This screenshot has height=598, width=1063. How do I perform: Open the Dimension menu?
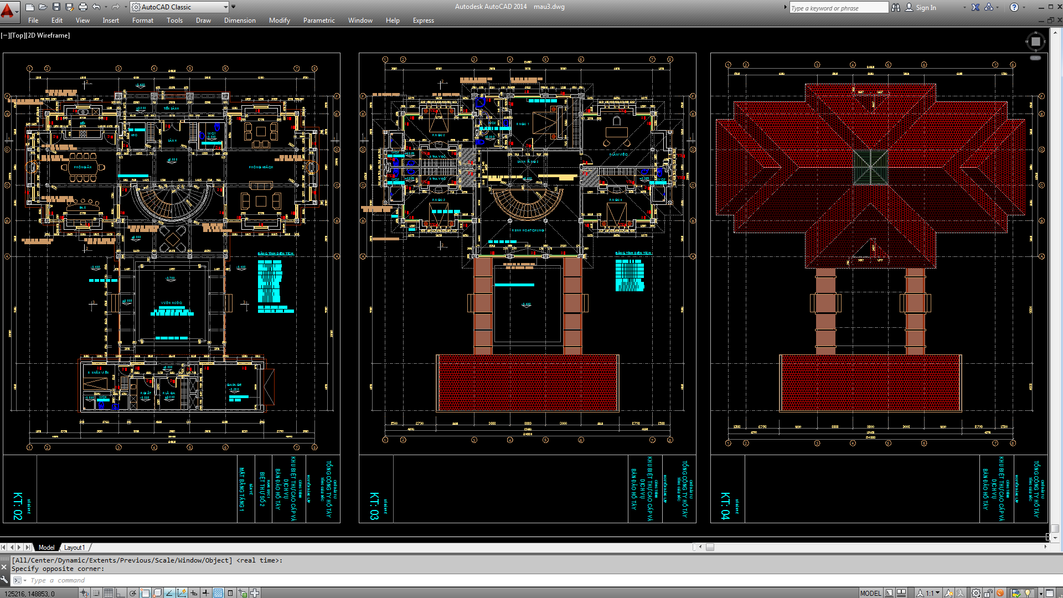240,20
